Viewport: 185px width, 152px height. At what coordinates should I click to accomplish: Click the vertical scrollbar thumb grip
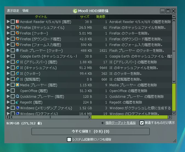click(x=174, y=51)
